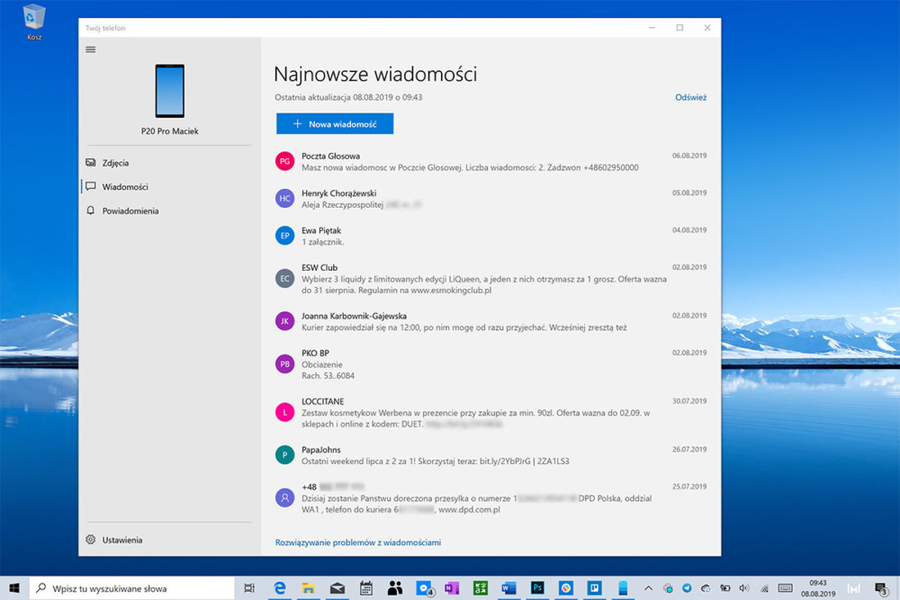The height and width of the screenshot is (600, 900).
Task: Launch Microsoft Edge from the taskbar
Action: pos(280,588)
